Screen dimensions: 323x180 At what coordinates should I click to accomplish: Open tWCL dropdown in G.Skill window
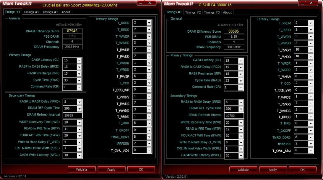[241, 156]
